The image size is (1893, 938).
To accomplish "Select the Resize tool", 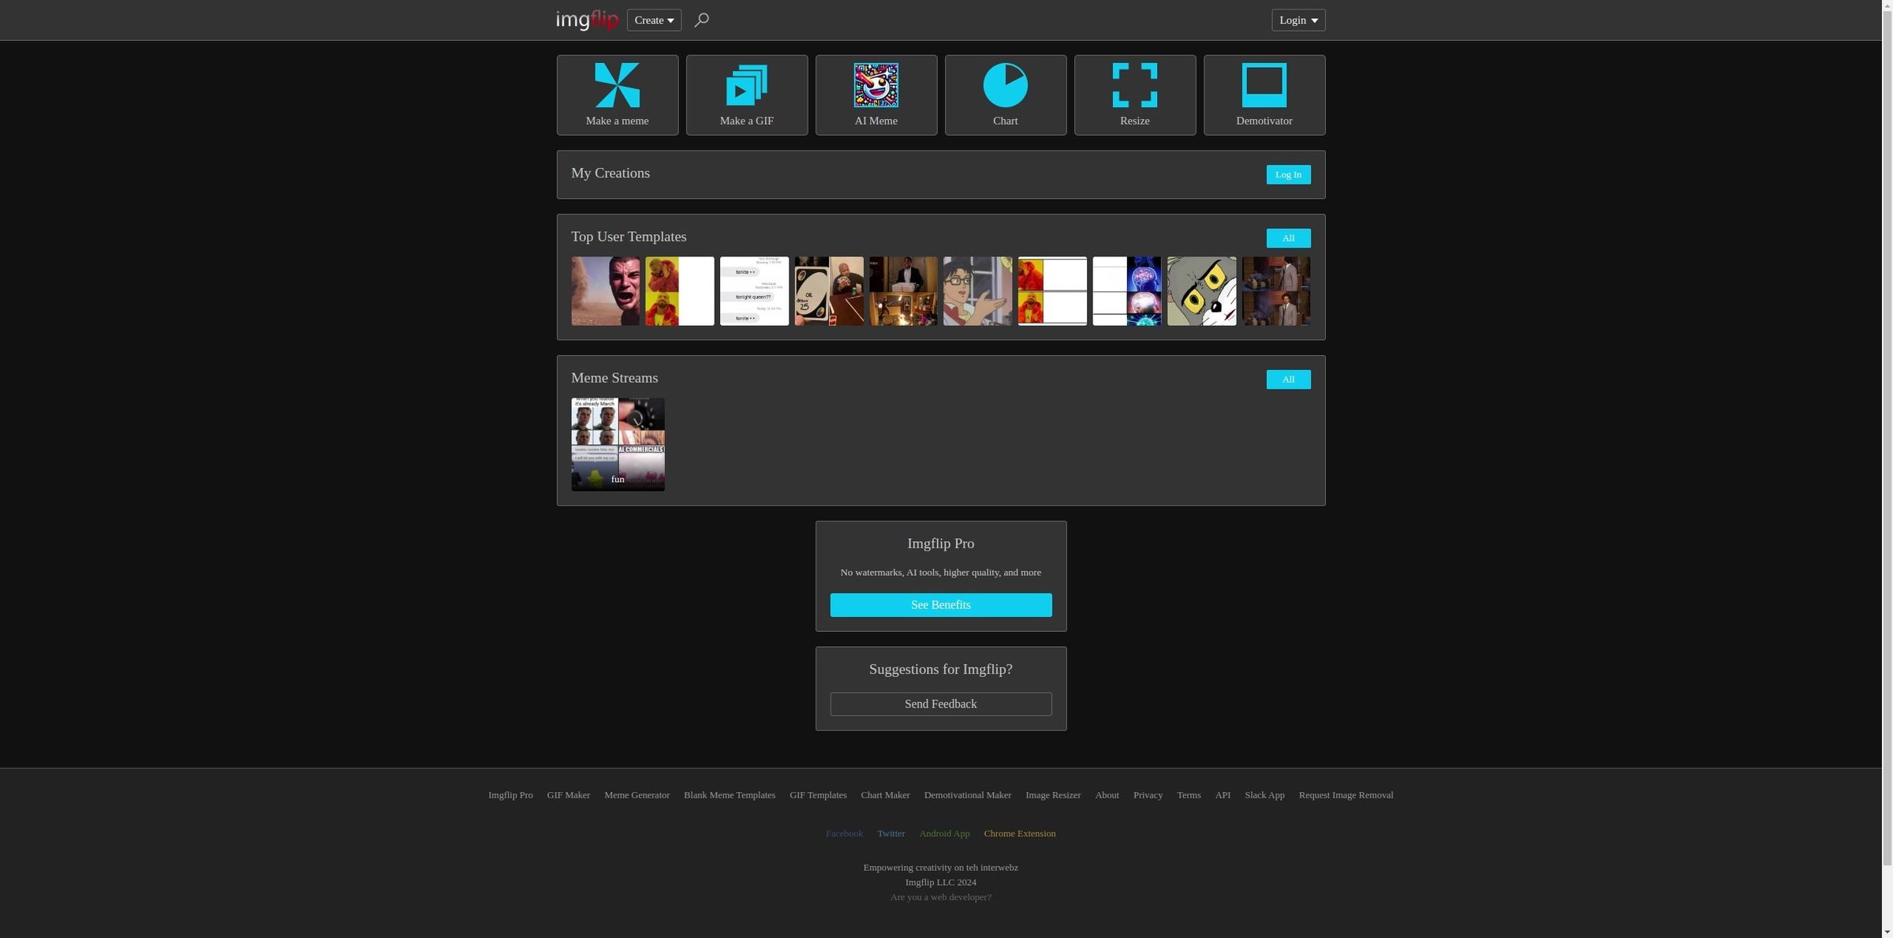I will pos(1134,95).
